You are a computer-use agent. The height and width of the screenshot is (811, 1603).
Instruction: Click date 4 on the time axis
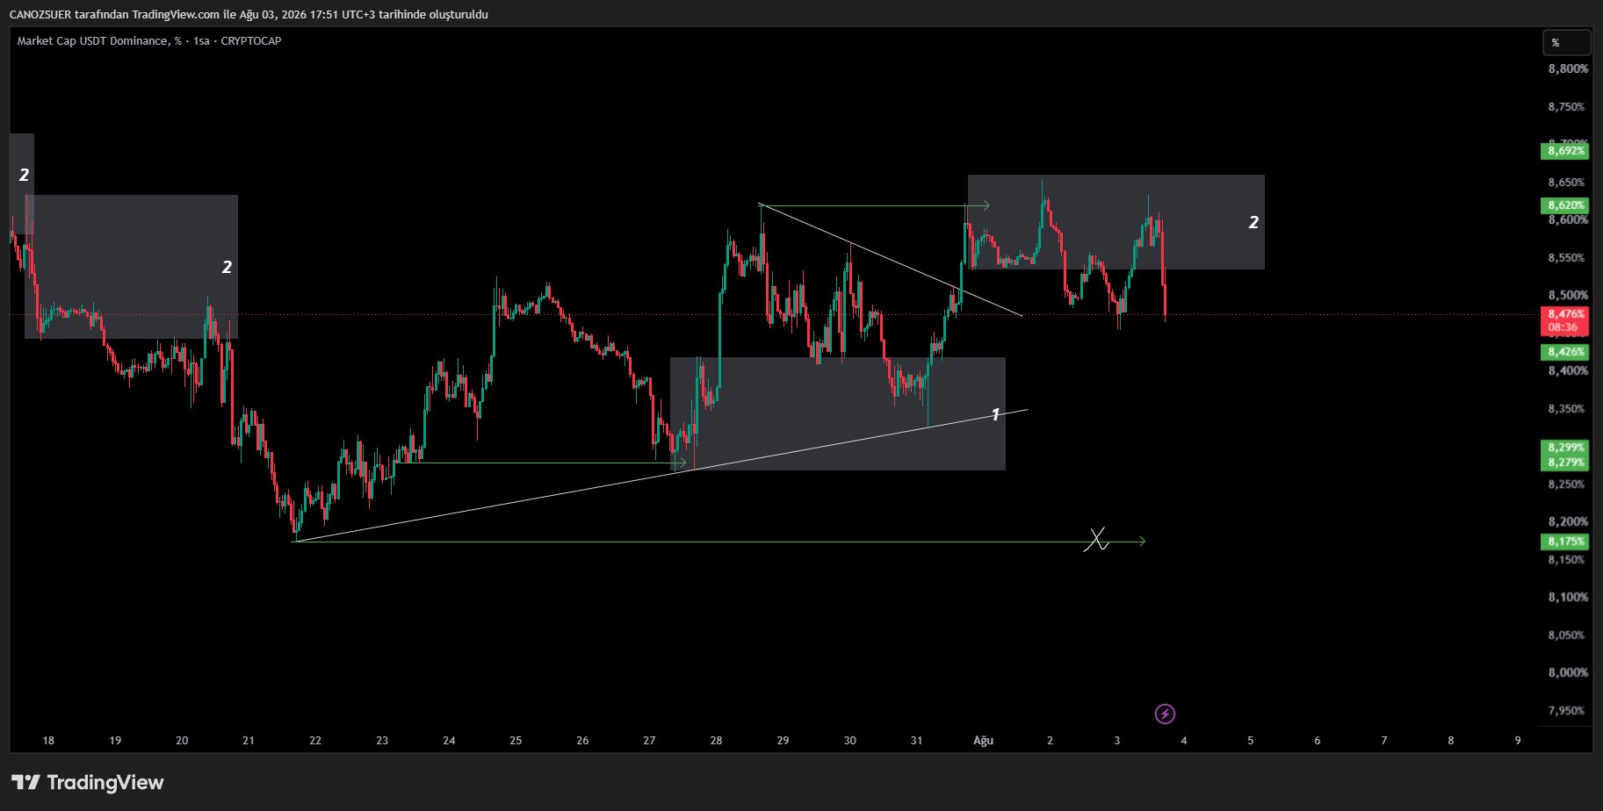click(1184, 741)
